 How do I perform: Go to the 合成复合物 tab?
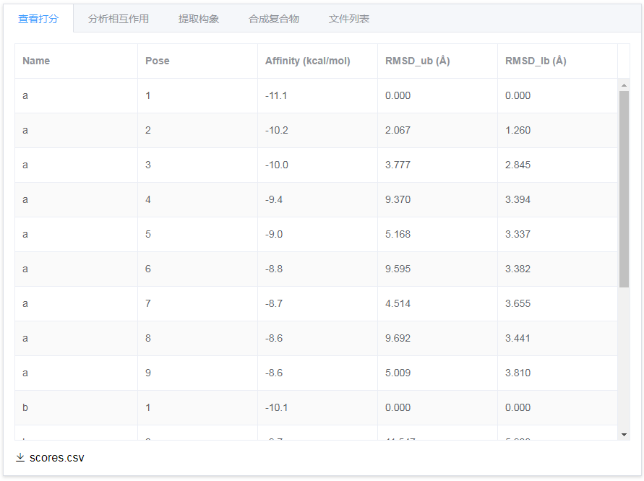click(x=274, y=19)
